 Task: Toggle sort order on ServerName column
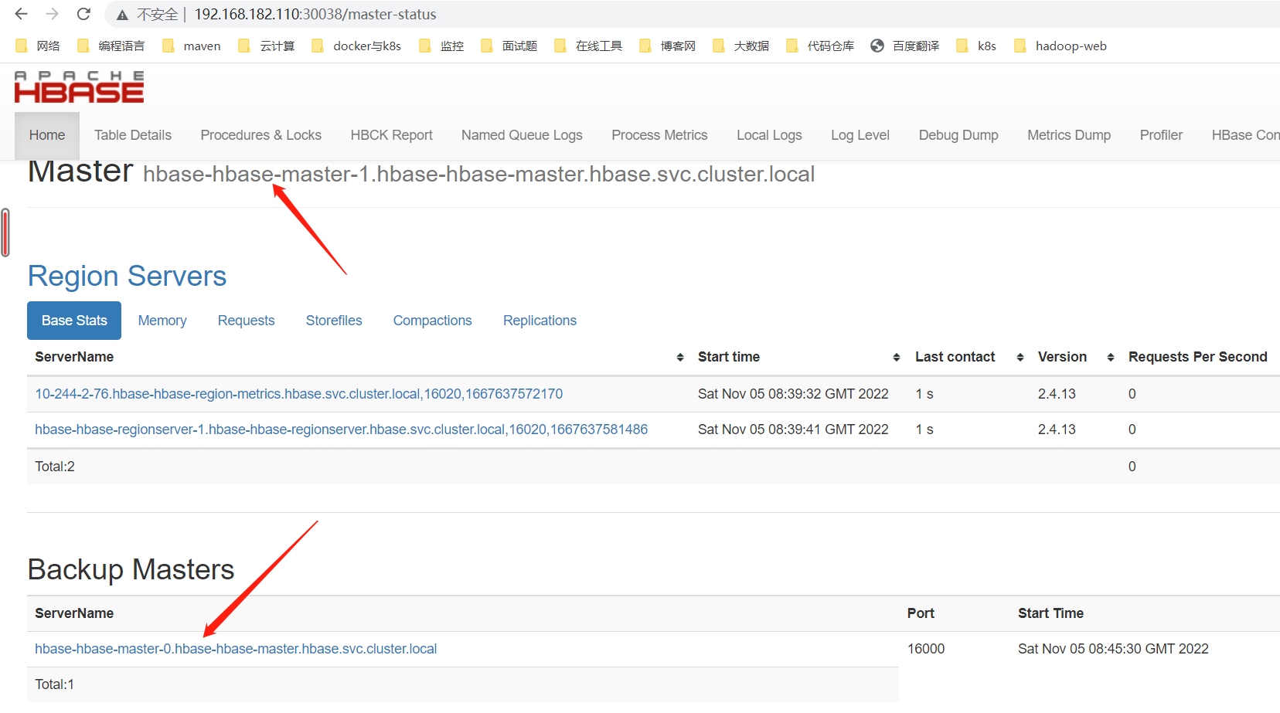pos(680,357)
